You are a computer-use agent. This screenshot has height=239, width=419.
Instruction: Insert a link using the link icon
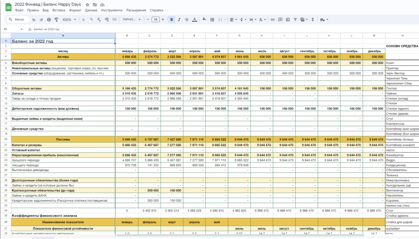[273, 20]
